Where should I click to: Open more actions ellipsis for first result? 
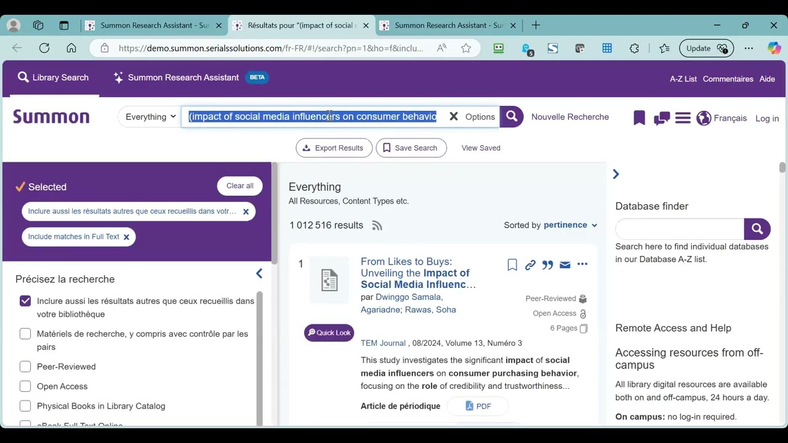point(582,265)
